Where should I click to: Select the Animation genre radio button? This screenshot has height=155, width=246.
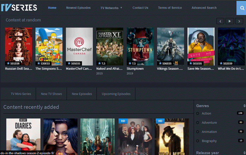(198, 132)
